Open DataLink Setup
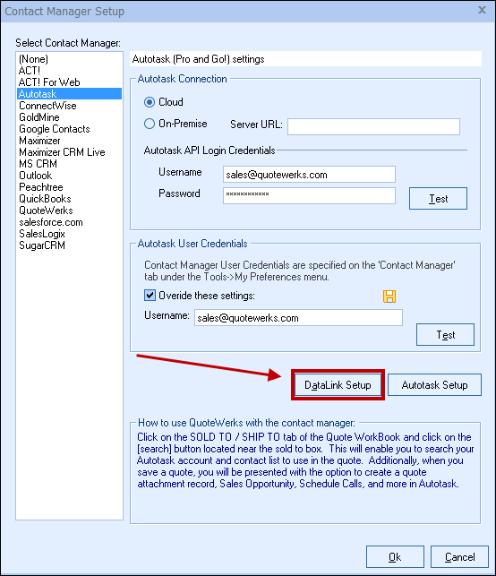The height and width of the screenshot is (576, 496). tap(338, 385)
